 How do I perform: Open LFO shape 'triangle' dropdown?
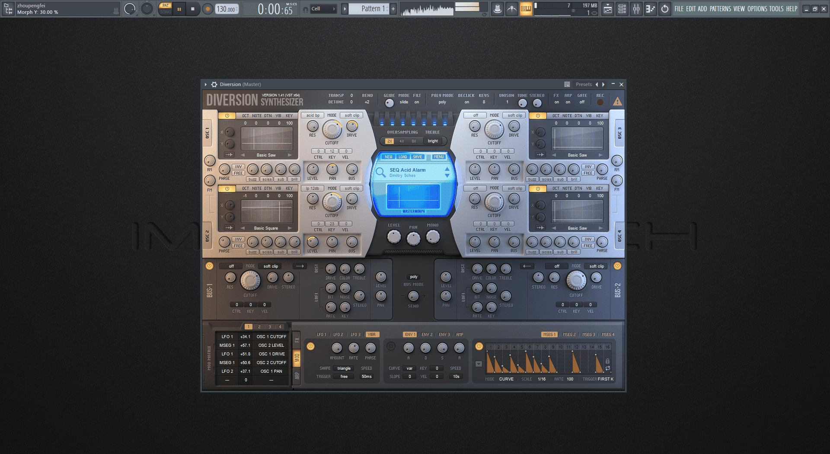pos(344,368)
